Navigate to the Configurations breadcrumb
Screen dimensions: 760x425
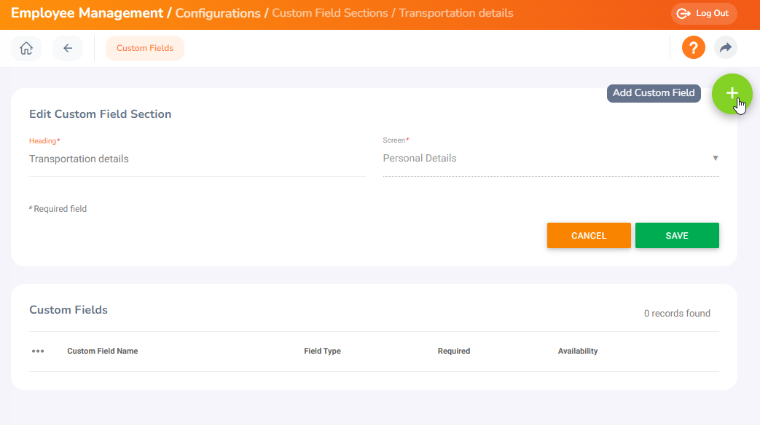coord(218,13)
